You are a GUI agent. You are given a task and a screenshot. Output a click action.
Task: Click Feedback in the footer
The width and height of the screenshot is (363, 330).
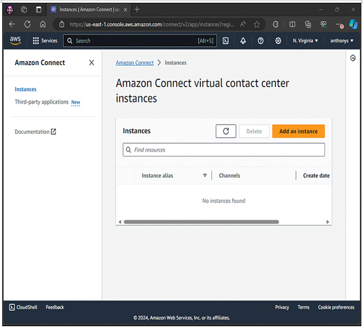point(55,307)
